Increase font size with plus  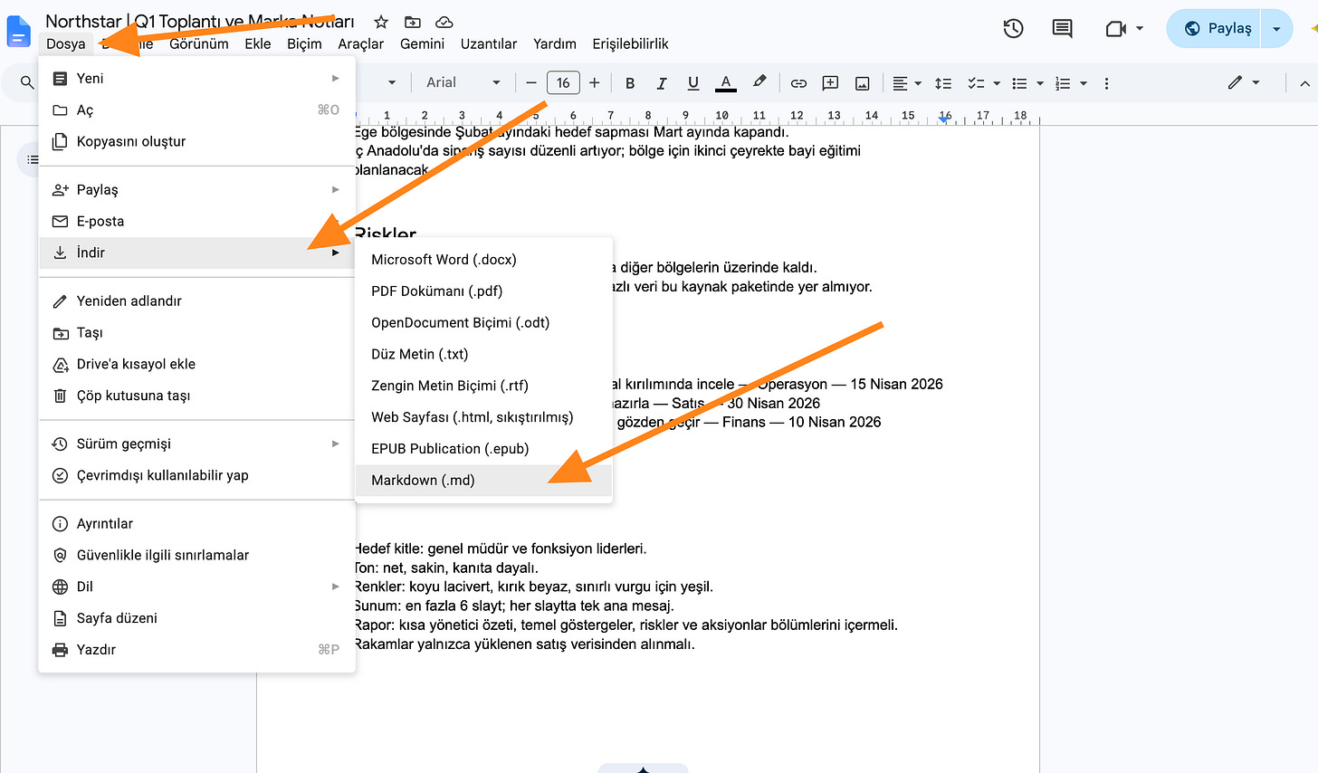click(x=595, y=83)
